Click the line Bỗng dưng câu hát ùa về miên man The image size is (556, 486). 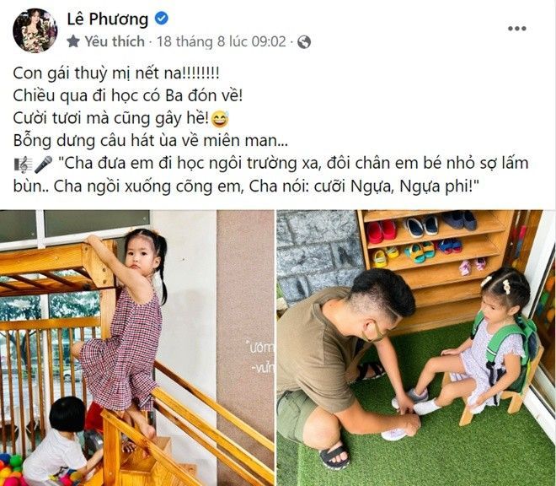(150, 141)
